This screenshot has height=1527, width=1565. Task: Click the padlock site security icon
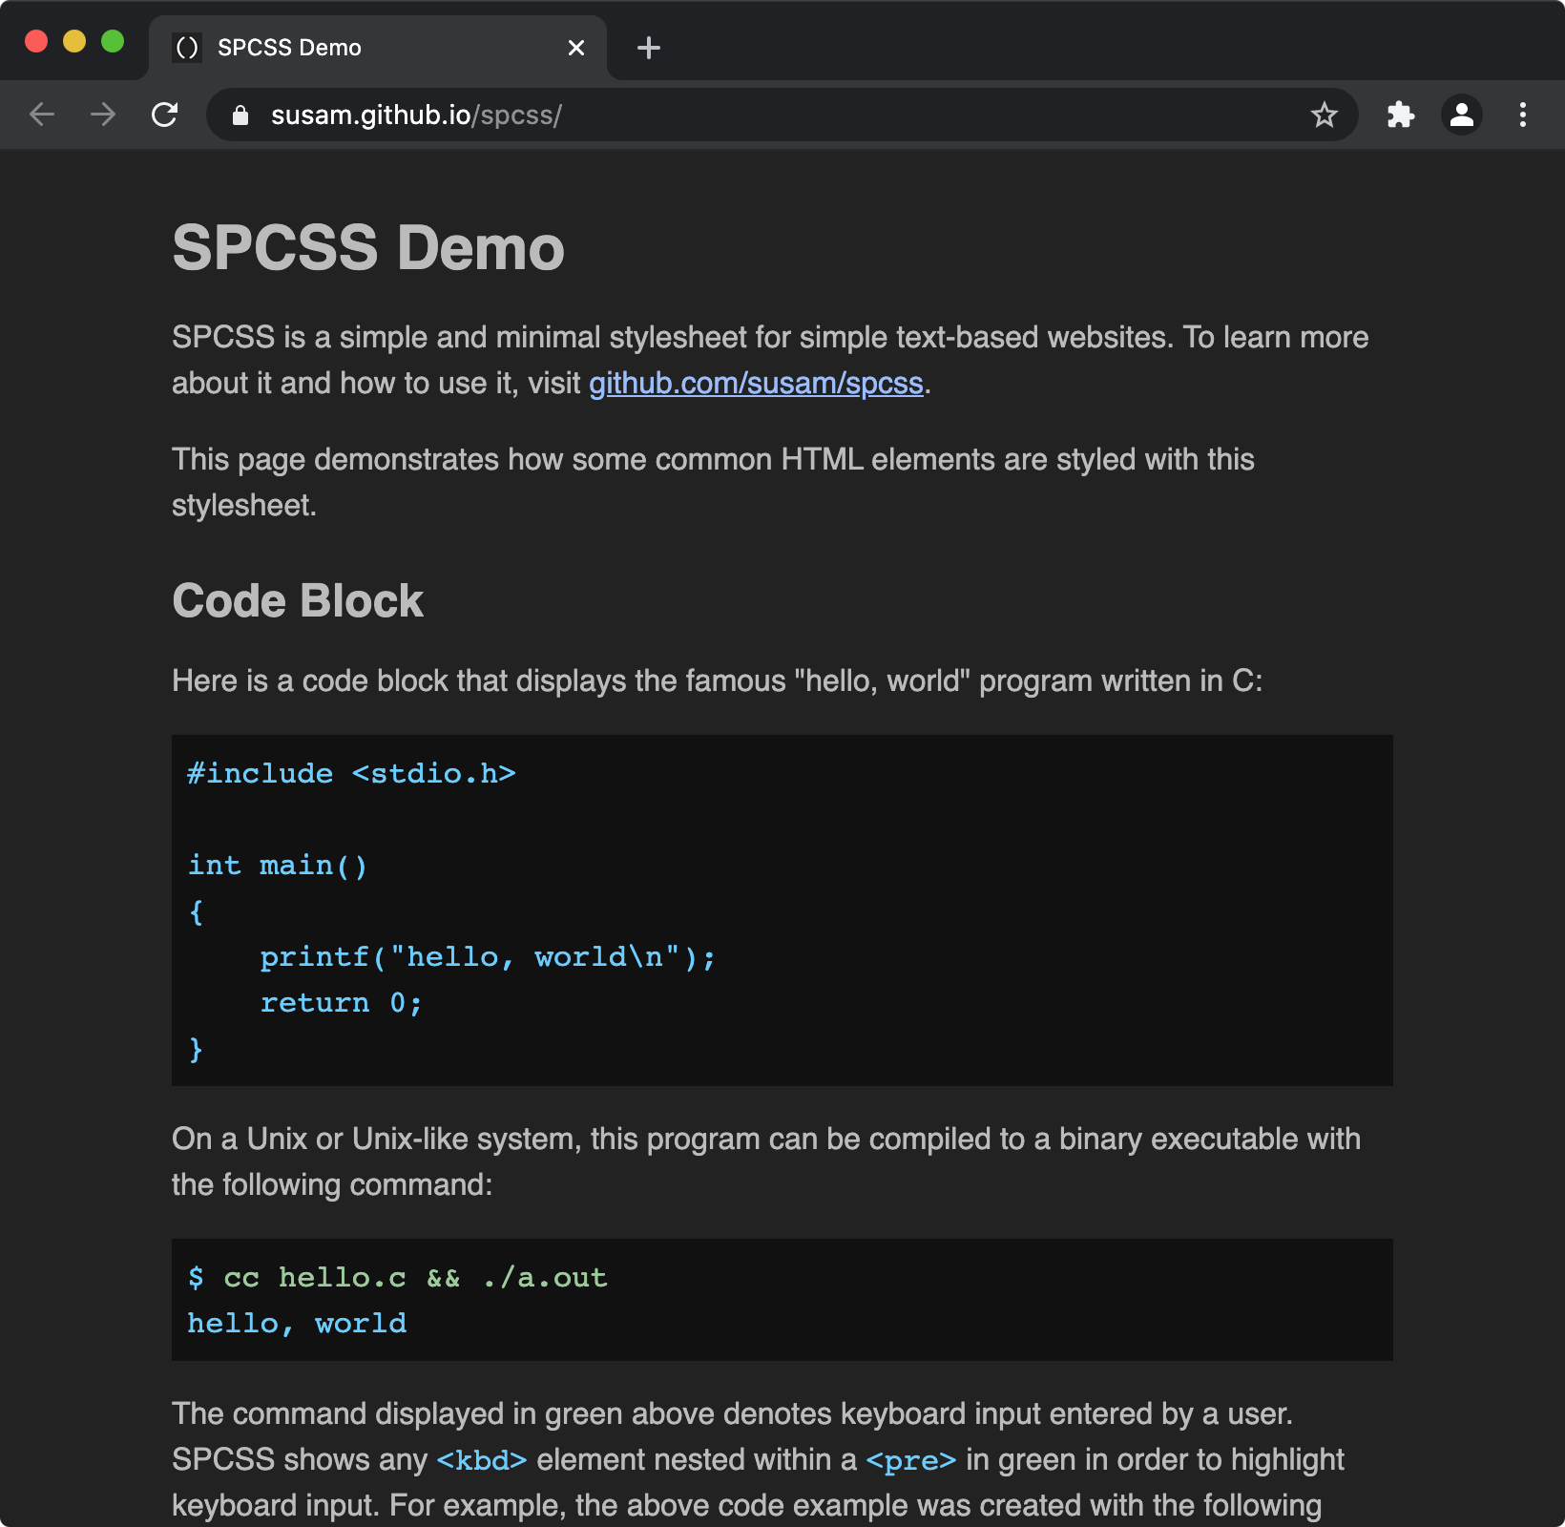[x=240, y=115]
